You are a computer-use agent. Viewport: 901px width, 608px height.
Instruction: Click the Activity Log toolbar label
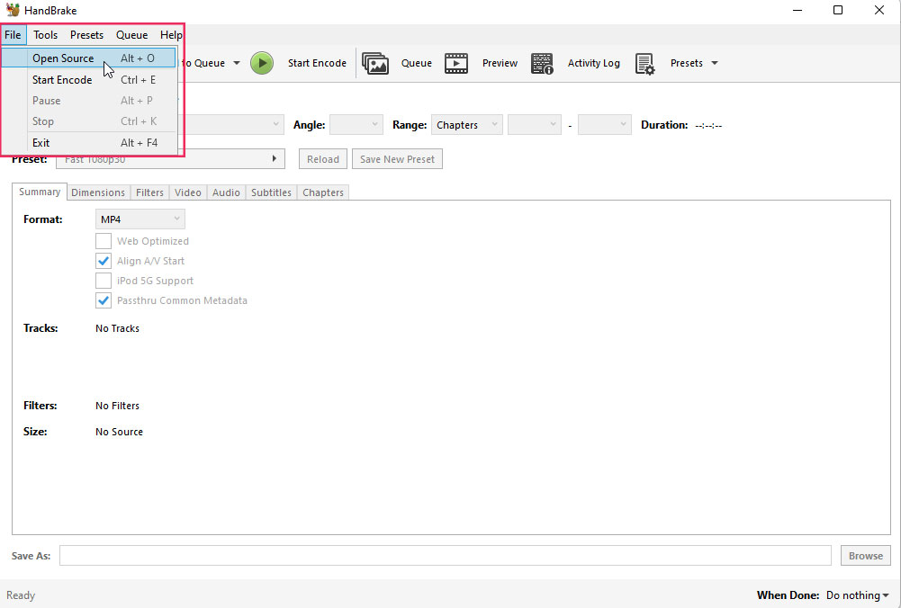coord(593,63)
